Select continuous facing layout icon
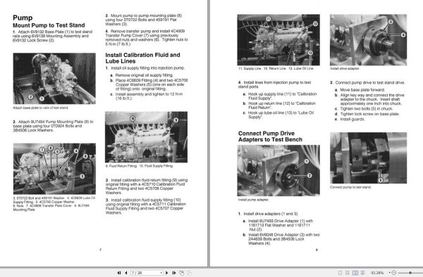The height and width of the screenshot is (277, 423). point(363,273)
